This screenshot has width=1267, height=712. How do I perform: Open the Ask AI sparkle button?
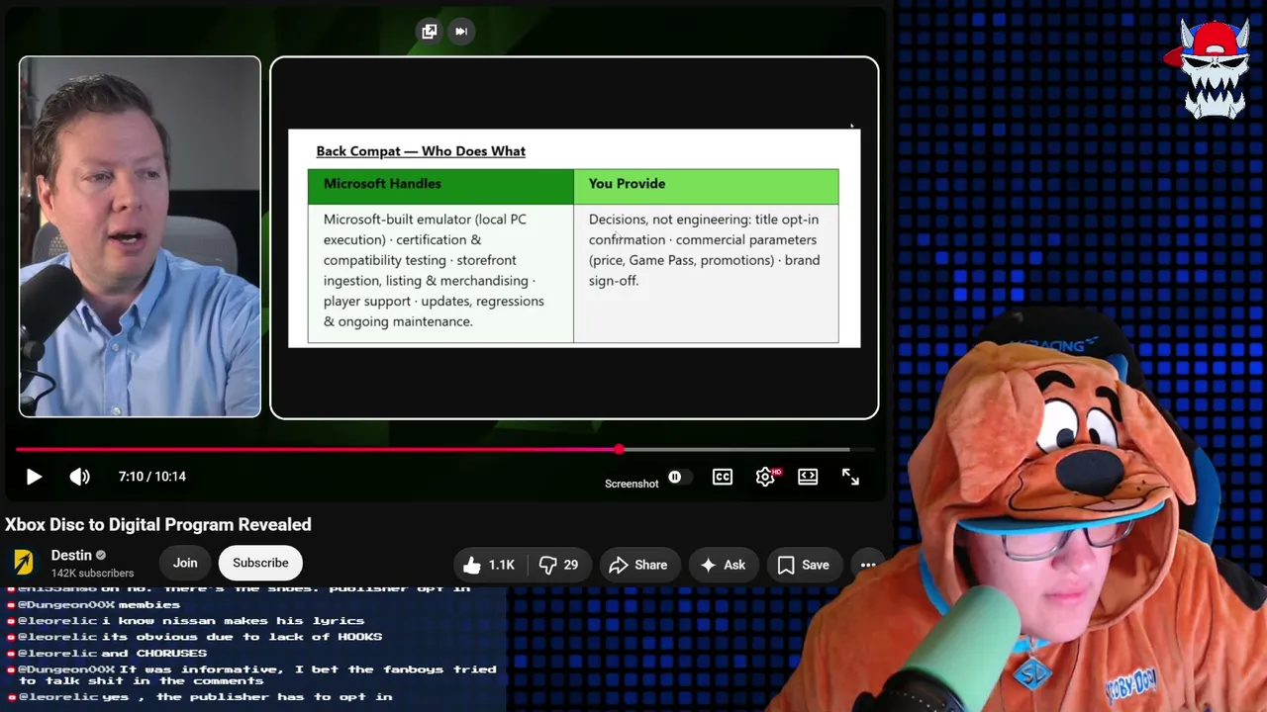click(x=723, y=565)
